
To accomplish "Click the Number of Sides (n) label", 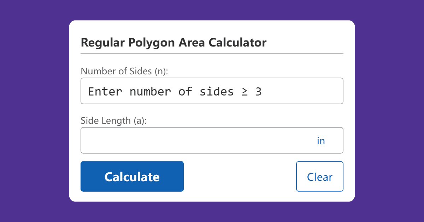I will [x=124, y=71].
